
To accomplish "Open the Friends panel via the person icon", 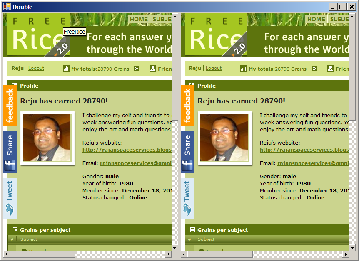I will tap(153, 69).
